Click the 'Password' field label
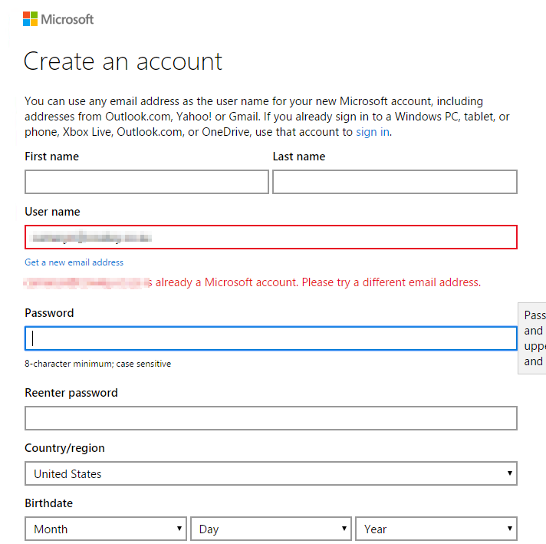 49,312
